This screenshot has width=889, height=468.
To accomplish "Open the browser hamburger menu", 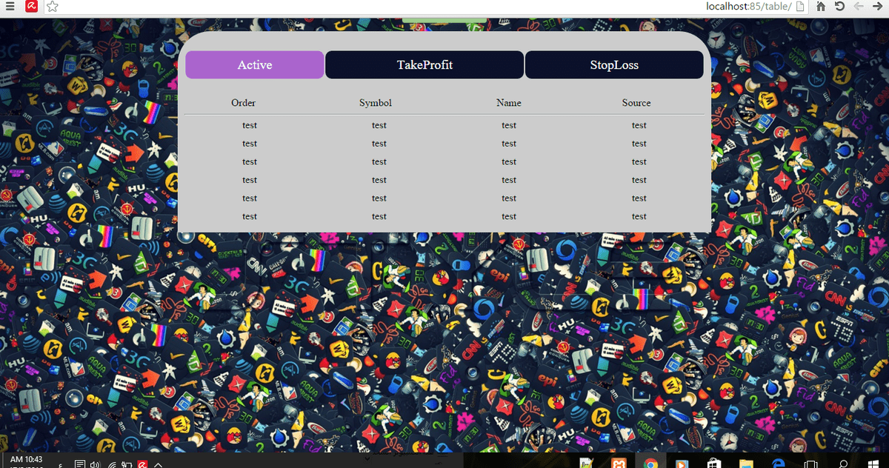I will point(10,7).
